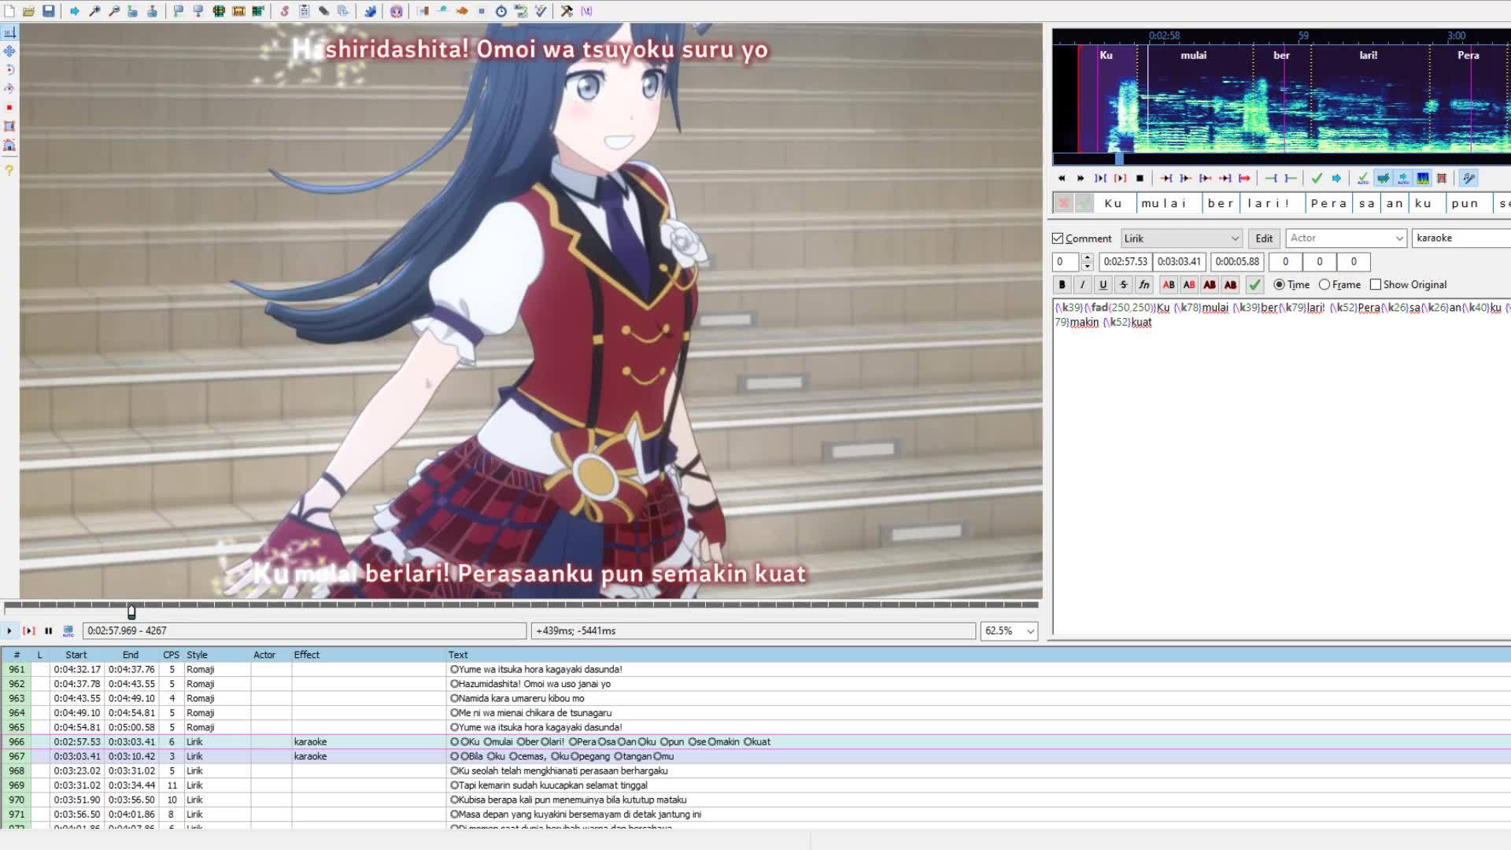The height and width of the screenshot is (850, 1511).
Task: Add lead-out to the audio selection
Action: (1291, 179)
